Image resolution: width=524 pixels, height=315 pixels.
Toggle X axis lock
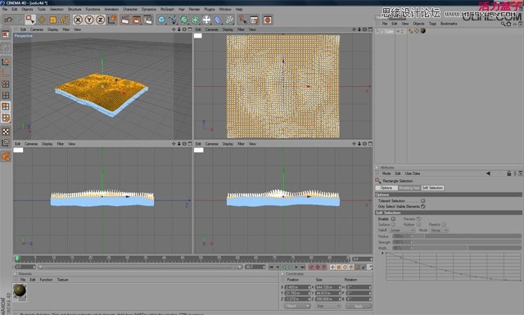coord(78,20)
